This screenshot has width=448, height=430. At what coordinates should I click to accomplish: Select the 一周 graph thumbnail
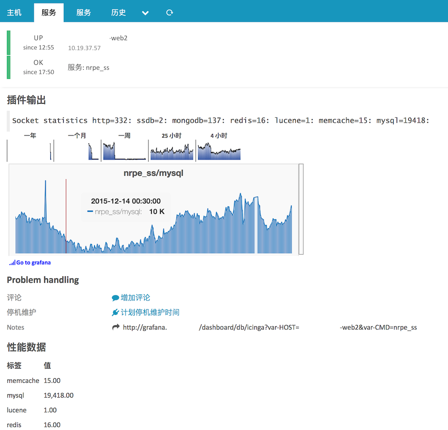(124, 150)
